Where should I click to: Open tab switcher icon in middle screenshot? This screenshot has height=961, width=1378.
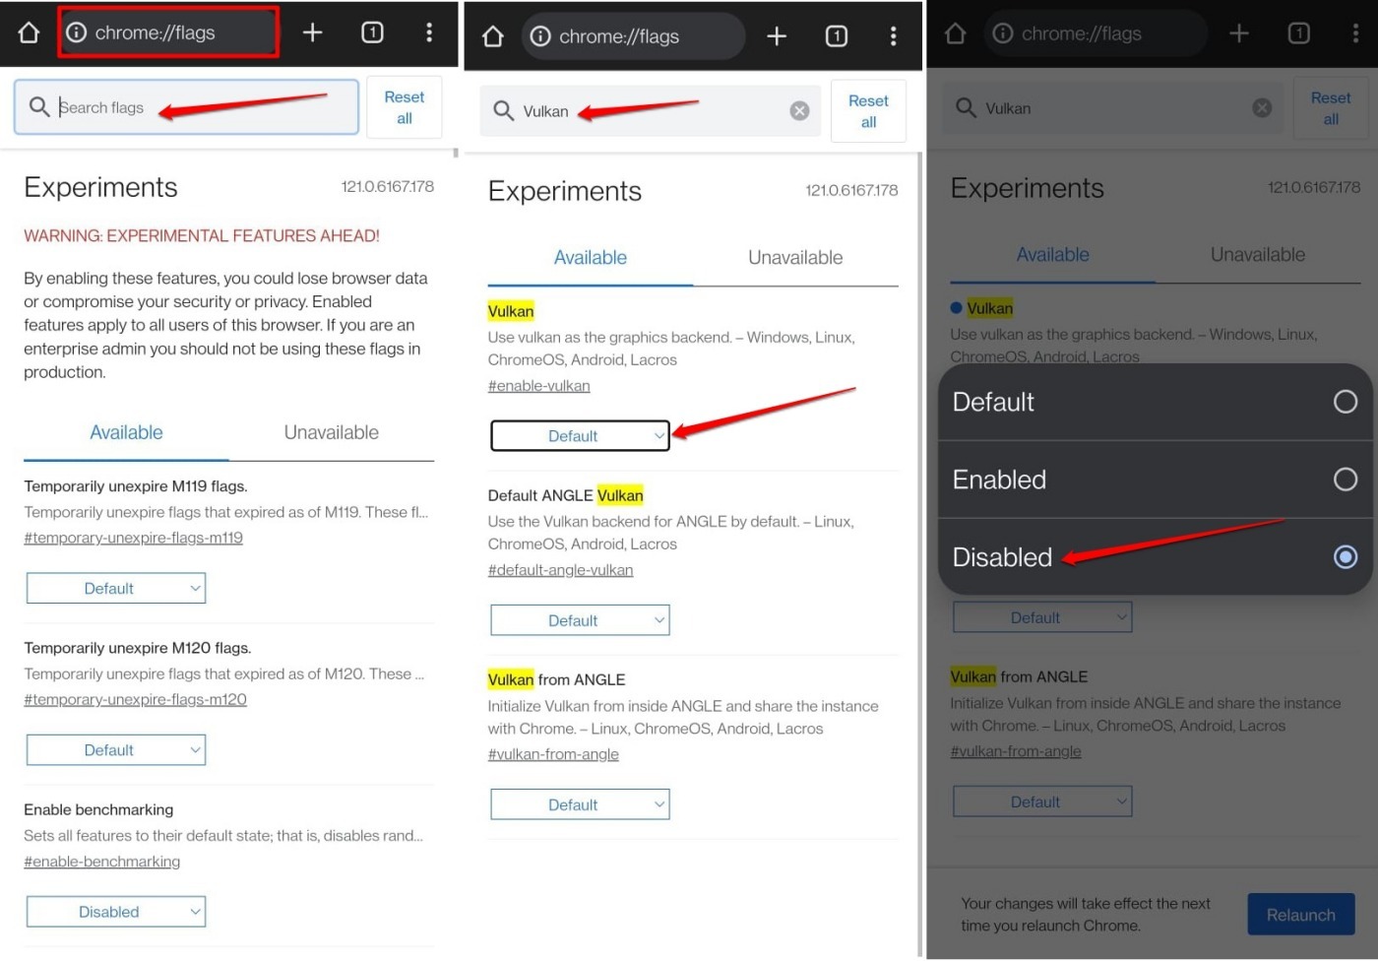837,36
